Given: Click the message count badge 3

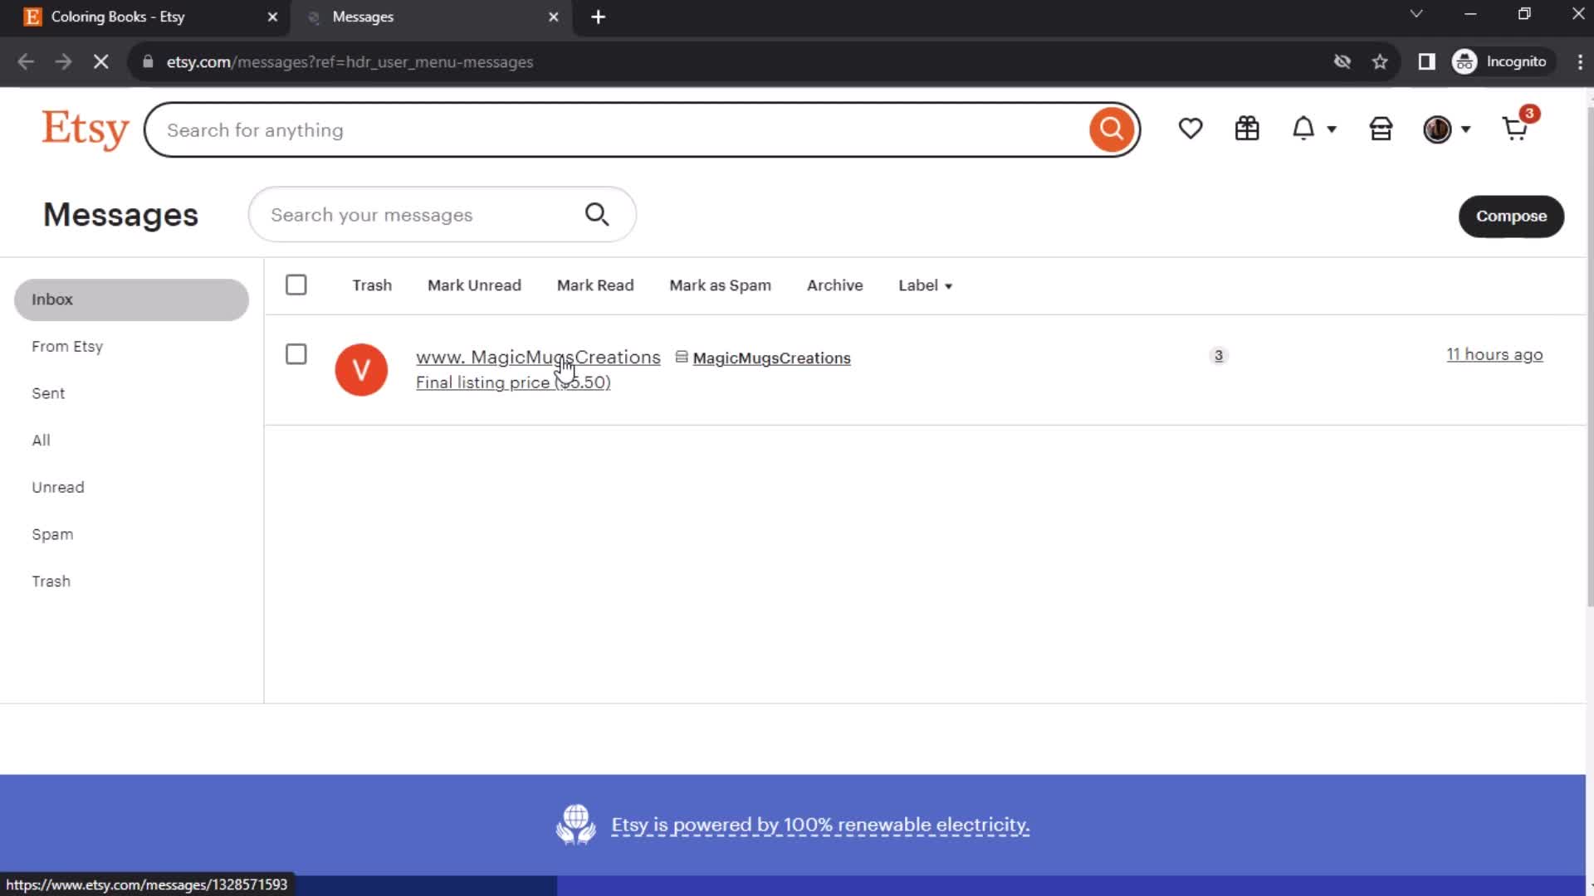Looking at the screenshot, I should (1219, 355).
